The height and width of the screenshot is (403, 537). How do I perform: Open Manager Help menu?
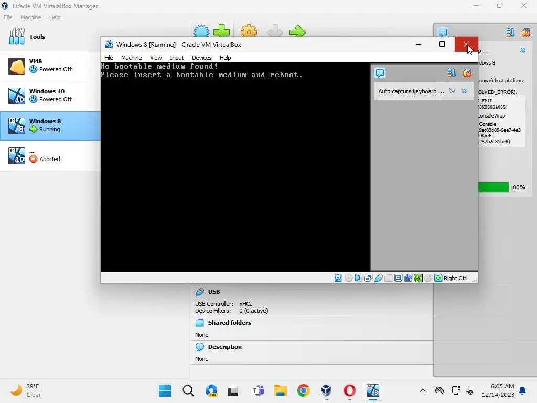point(55,17)
